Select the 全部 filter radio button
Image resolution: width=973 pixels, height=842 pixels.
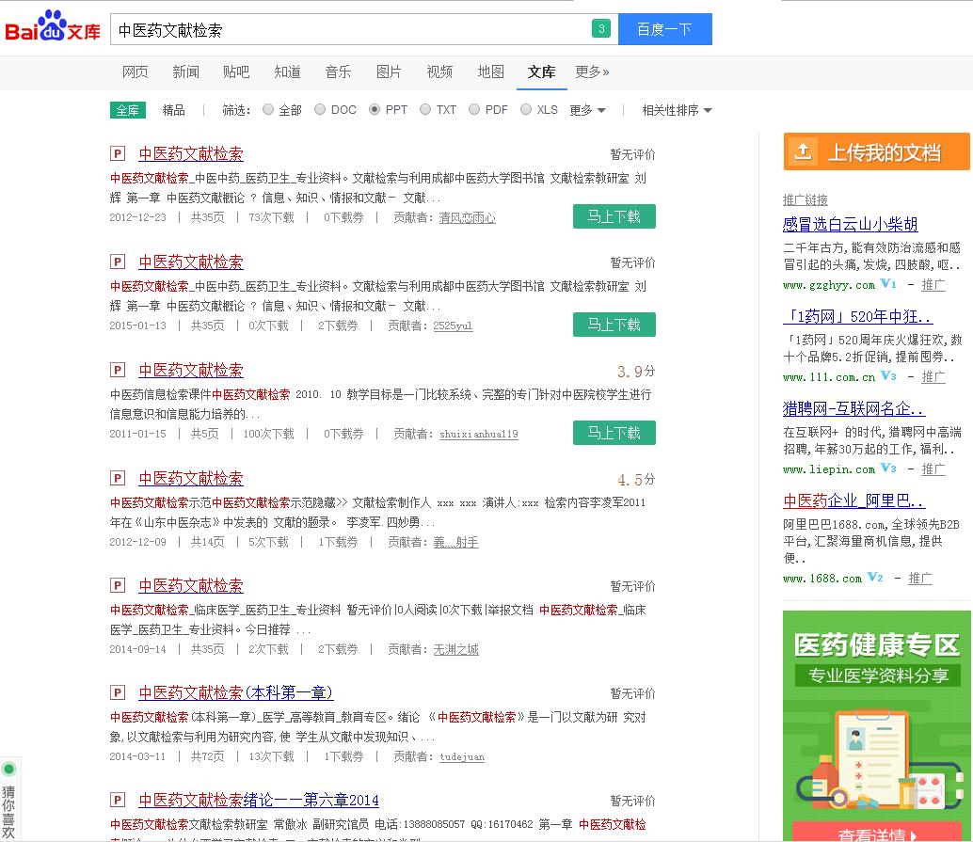(x=268, y=110)
